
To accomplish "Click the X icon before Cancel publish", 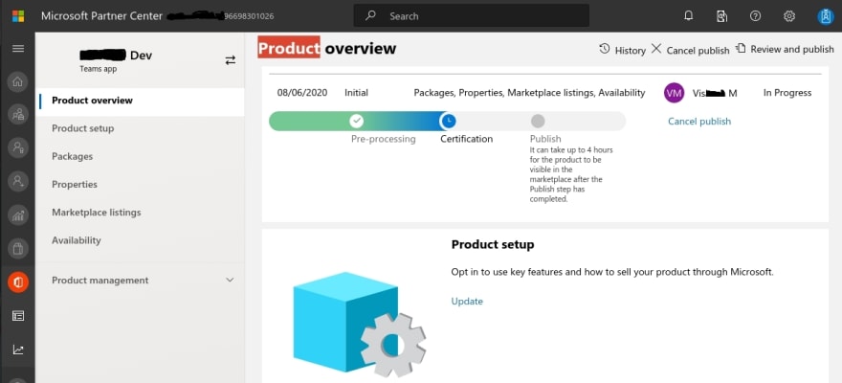I will coord(656,49).
